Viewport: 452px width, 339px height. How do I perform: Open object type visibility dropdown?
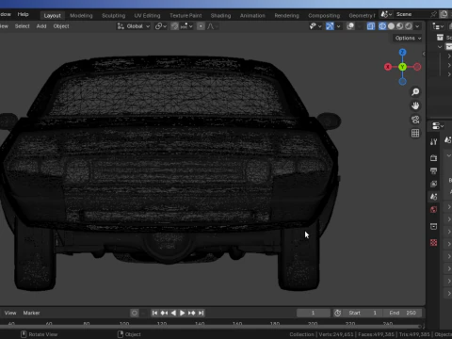click(x=315, y=26)
